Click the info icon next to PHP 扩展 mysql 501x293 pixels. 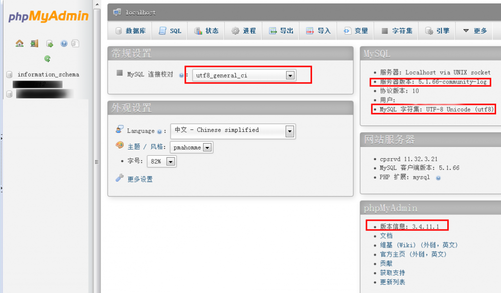pos(438,178)
